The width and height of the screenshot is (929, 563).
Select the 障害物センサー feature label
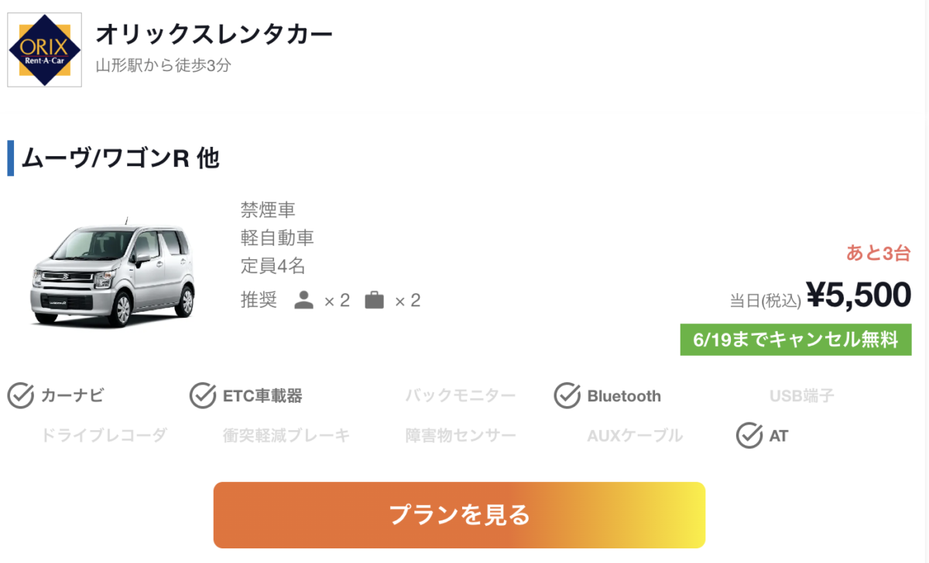coord(460,435)
